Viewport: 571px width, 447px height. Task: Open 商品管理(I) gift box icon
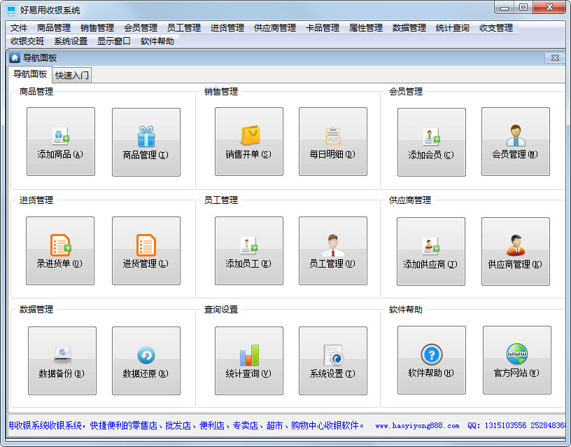(146, 142)
